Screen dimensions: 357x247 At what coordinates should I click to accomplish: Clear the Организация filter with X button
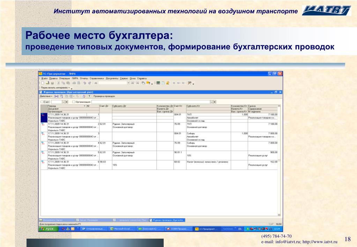(x=215, y=102)
